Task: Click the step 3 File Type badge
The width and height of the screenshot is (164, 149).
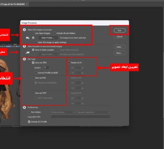Action: tap(24, 59)
